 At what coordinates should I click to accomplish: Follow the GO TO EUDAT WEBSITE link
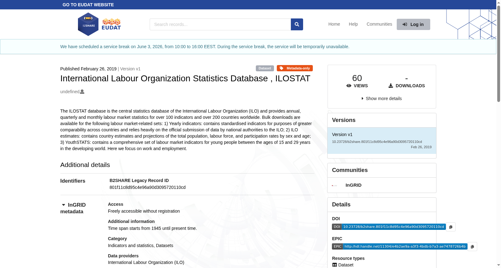(x=88, y=5)
